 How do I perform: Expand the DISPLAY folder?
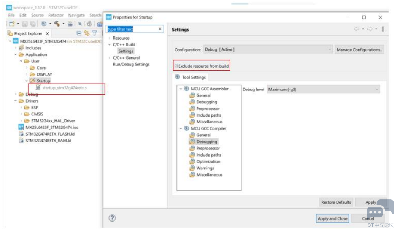point(27,74)
